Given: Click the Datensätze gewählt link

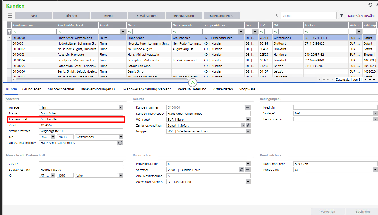Looking at the screenshot, I should coord(362,16).
